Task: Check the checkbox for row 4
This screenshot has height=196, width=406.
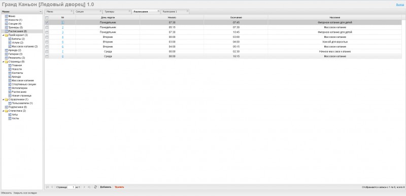Action: point(47,37)
